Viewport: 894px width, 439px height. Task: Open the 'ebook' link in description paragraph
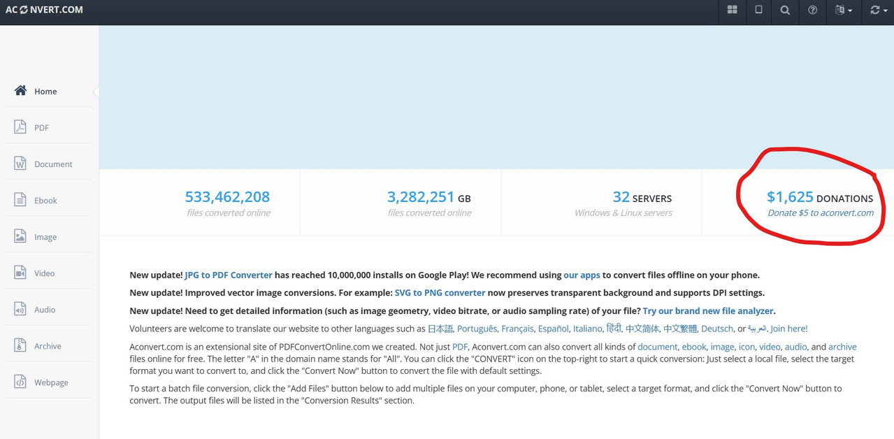694,347
